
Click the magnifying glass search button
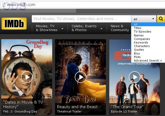161,19
